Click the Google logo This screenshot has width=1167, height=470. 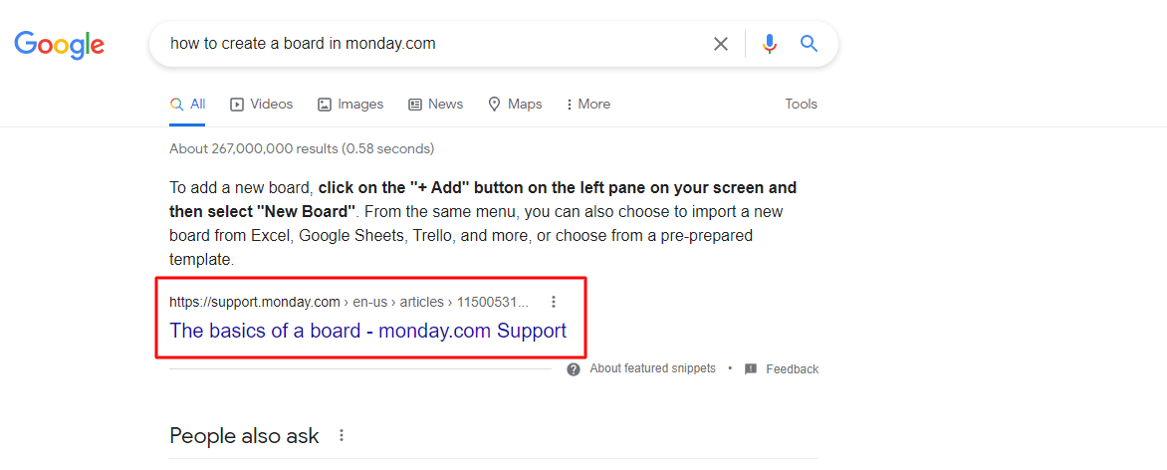[x=59, y=44]
